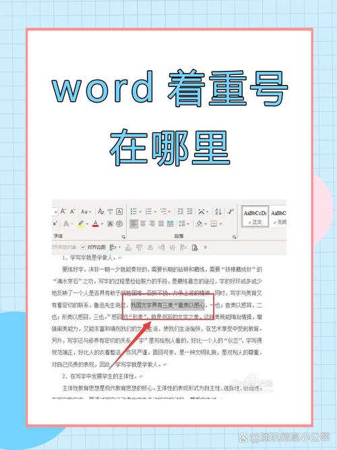The width and height of the screenshot is (337, 450).
Task: Choose the red font color button
Action: (96, 224)
